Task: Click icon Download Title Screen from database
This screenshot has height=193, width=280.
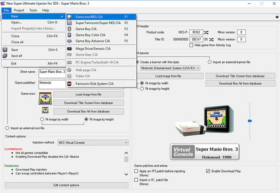Action: click(x=89, y=103)
